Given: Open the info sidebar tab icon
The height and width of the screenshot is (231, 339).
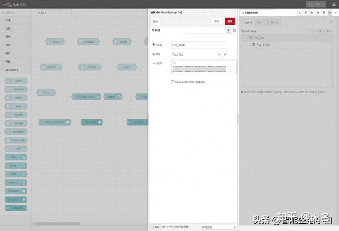Looking at the screenshot, I should [x=300, y=13].
